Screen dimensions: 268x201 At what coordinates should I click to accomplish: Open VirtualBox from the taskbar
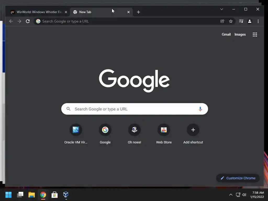click(66, 195)
